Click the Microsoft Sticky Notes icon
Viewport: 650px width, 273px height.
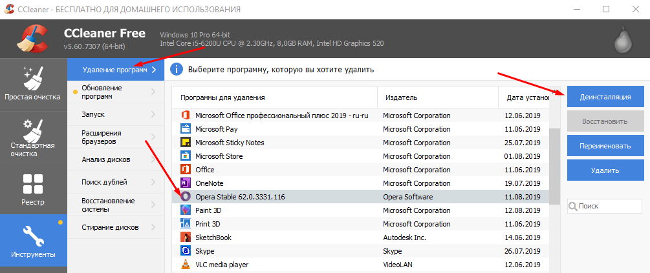point(186,143)
